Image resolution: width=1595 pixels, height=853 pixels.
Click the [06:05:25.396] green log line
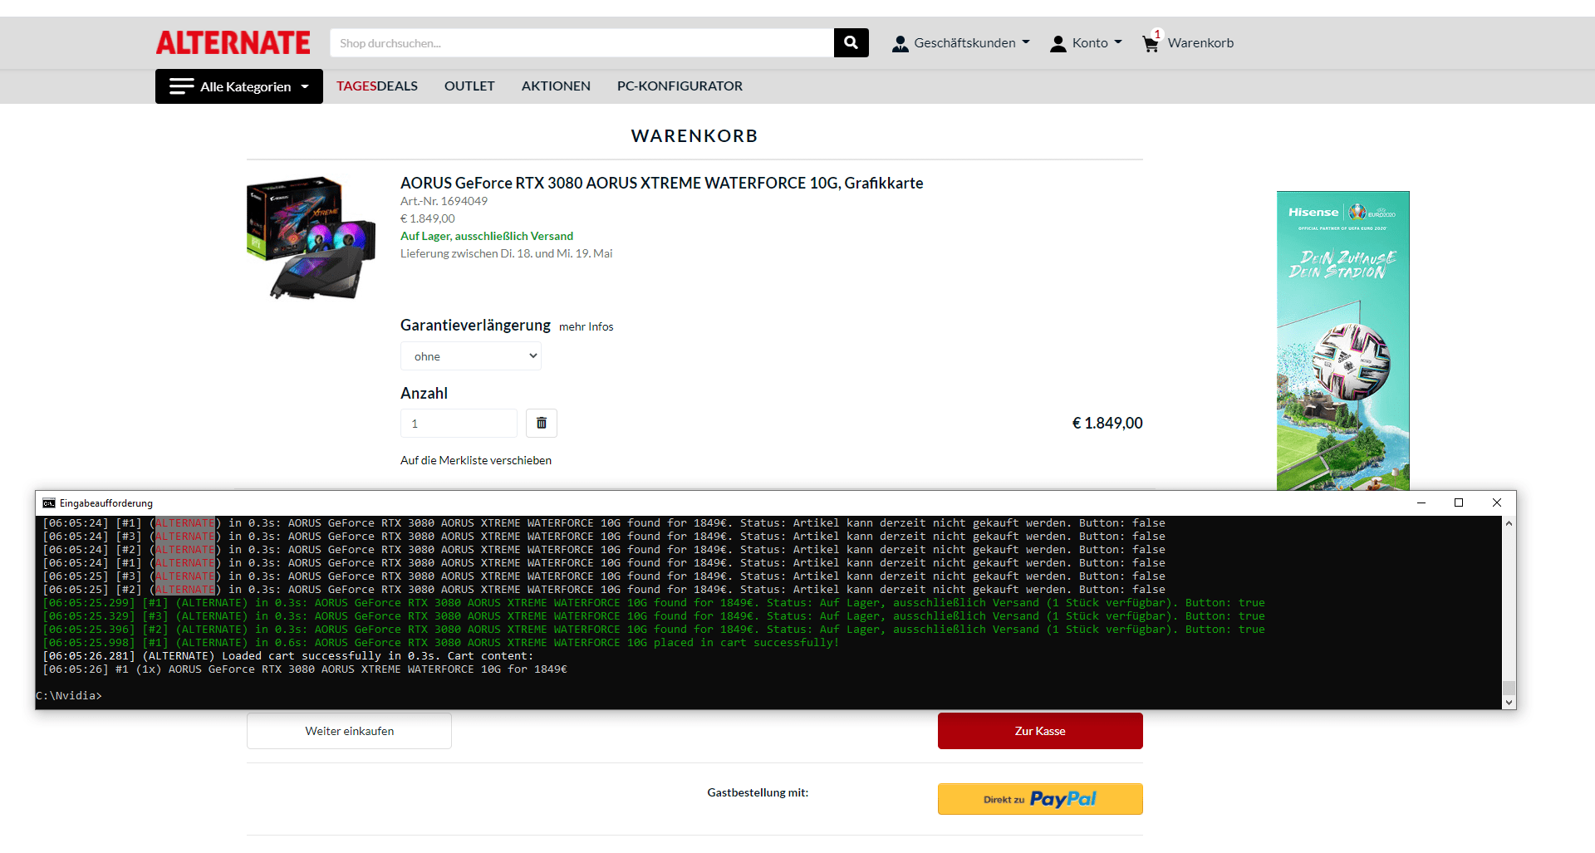(654, 630)
